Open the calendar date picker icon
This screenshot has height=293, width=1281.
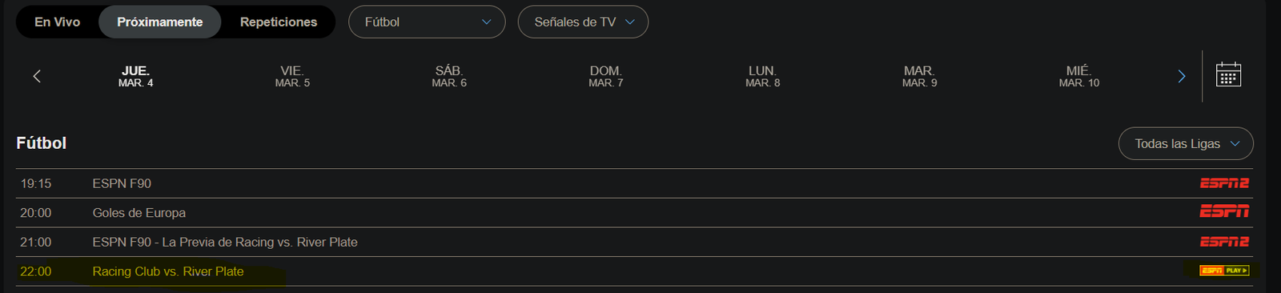click(1228, 75)
